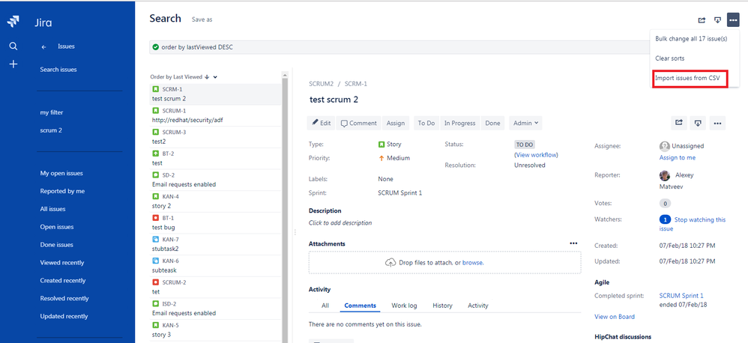Viewport: 748px width, 343px height.
Task: Open my filter in sidebar
Action: 52,112
